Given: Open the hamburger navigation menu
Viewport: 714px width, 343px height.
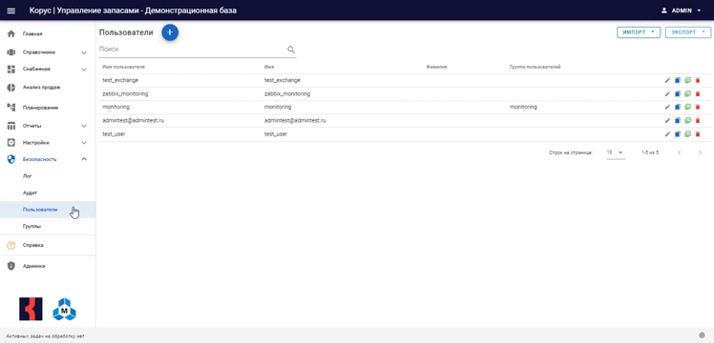Looking at the screenshot, I should [11, 10].
